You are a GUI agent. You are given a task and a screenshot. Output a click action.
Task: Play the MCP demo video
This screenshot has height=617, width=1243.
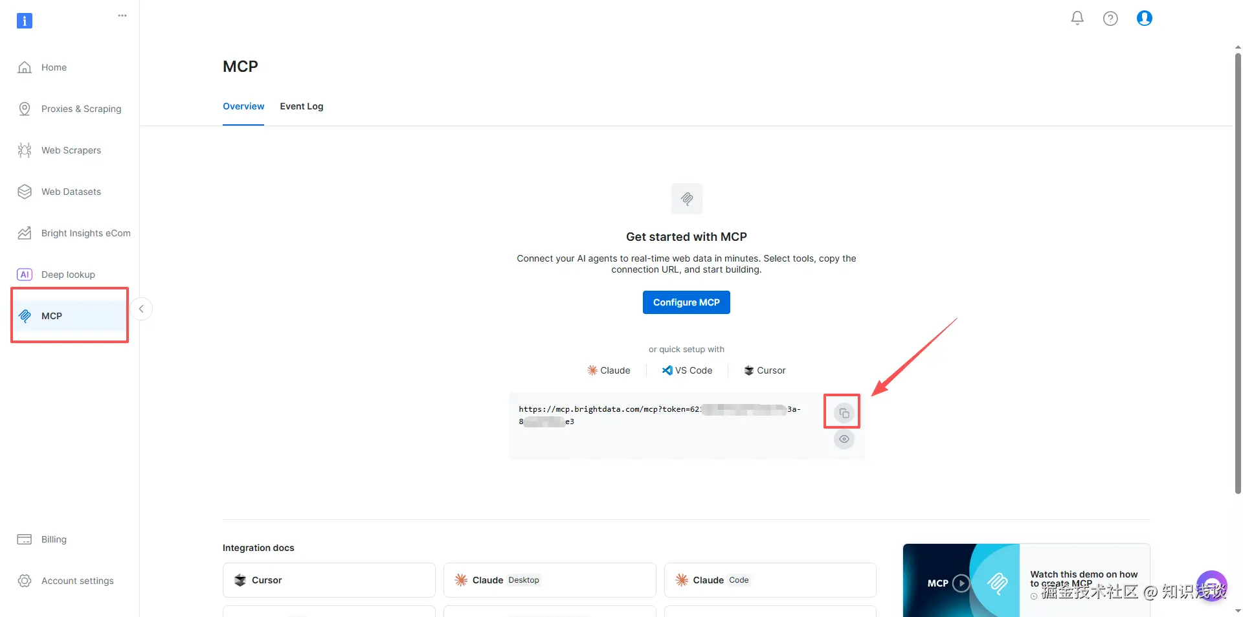(961, 583)
